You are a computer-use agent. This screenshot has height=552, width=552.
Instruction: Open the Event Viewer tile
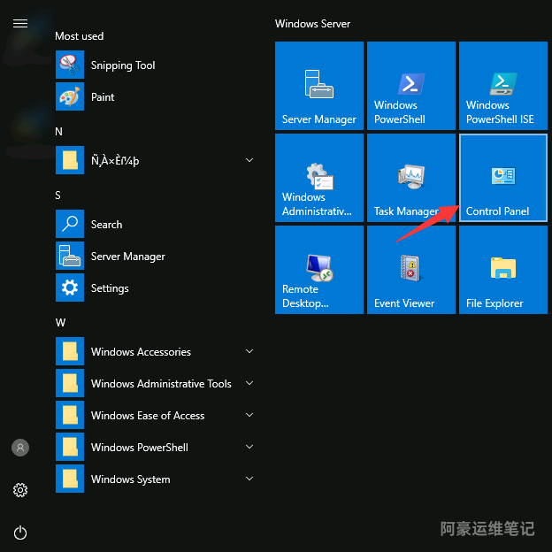pos(410,270)
